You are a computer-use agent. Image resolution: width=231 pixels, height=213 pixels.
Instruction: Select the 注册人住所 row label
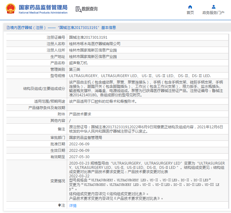(56, 50)
